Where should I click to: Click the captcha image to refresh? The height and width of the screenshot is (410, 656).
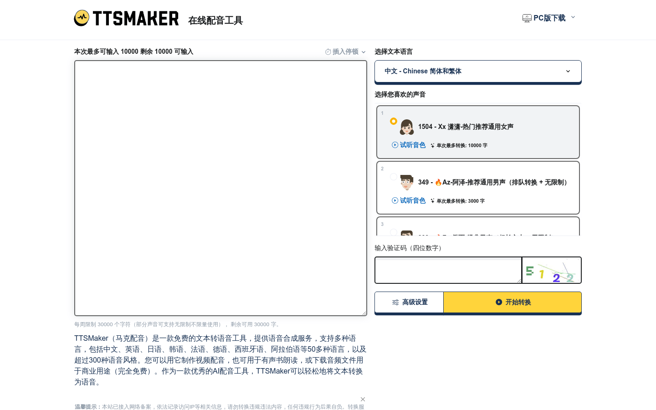pos(551,270)
